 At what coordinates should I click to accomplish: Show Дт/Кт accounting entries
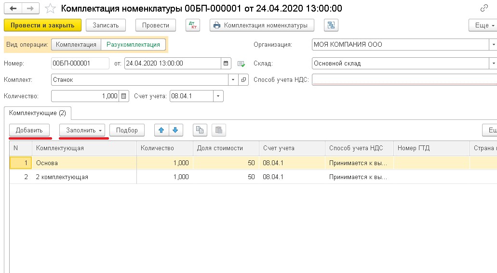192,25
